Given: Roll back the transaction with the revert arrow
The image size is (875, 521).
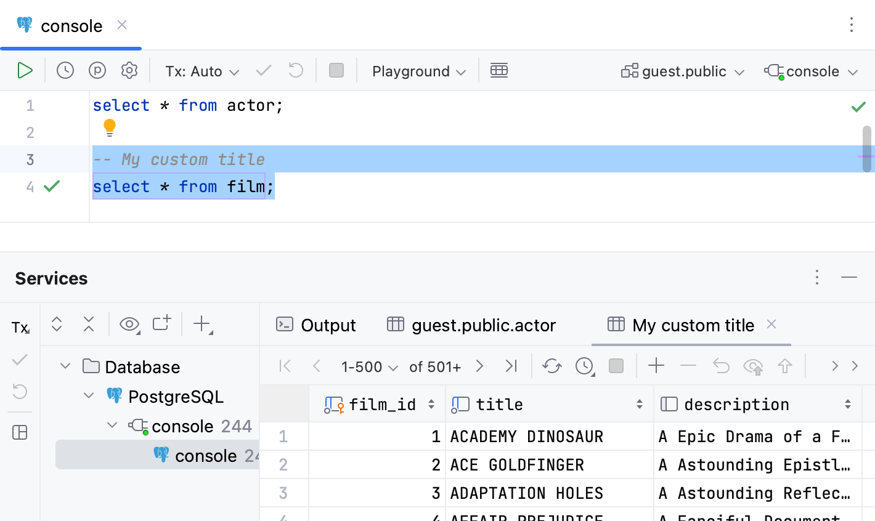Looking at the screenshot, I should (295, 70).
